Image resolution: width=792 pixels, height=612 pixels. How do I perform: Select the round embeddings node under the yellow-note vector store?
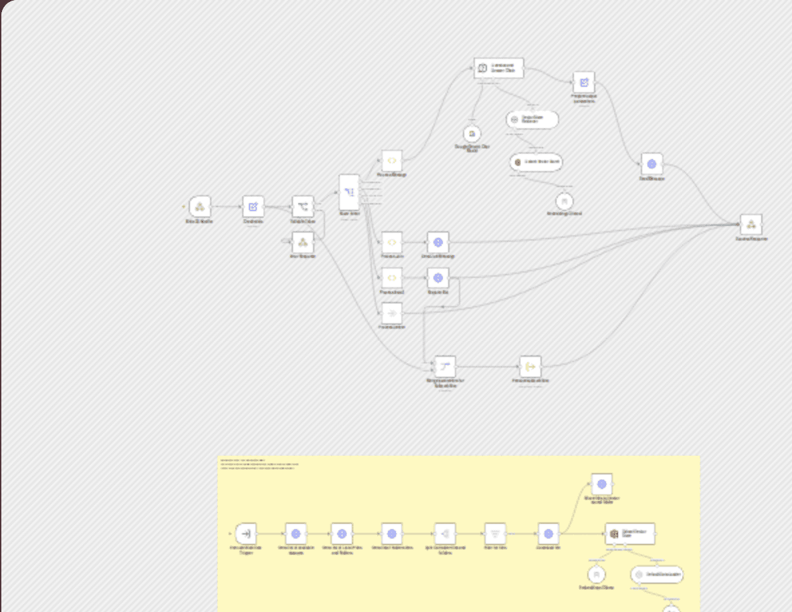[x=597, y=575]
